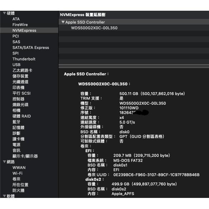Select 所在位置 locations entry
The width and height of the screenshot is (209, 209).
pyautogui.click(x=20, y=185)
